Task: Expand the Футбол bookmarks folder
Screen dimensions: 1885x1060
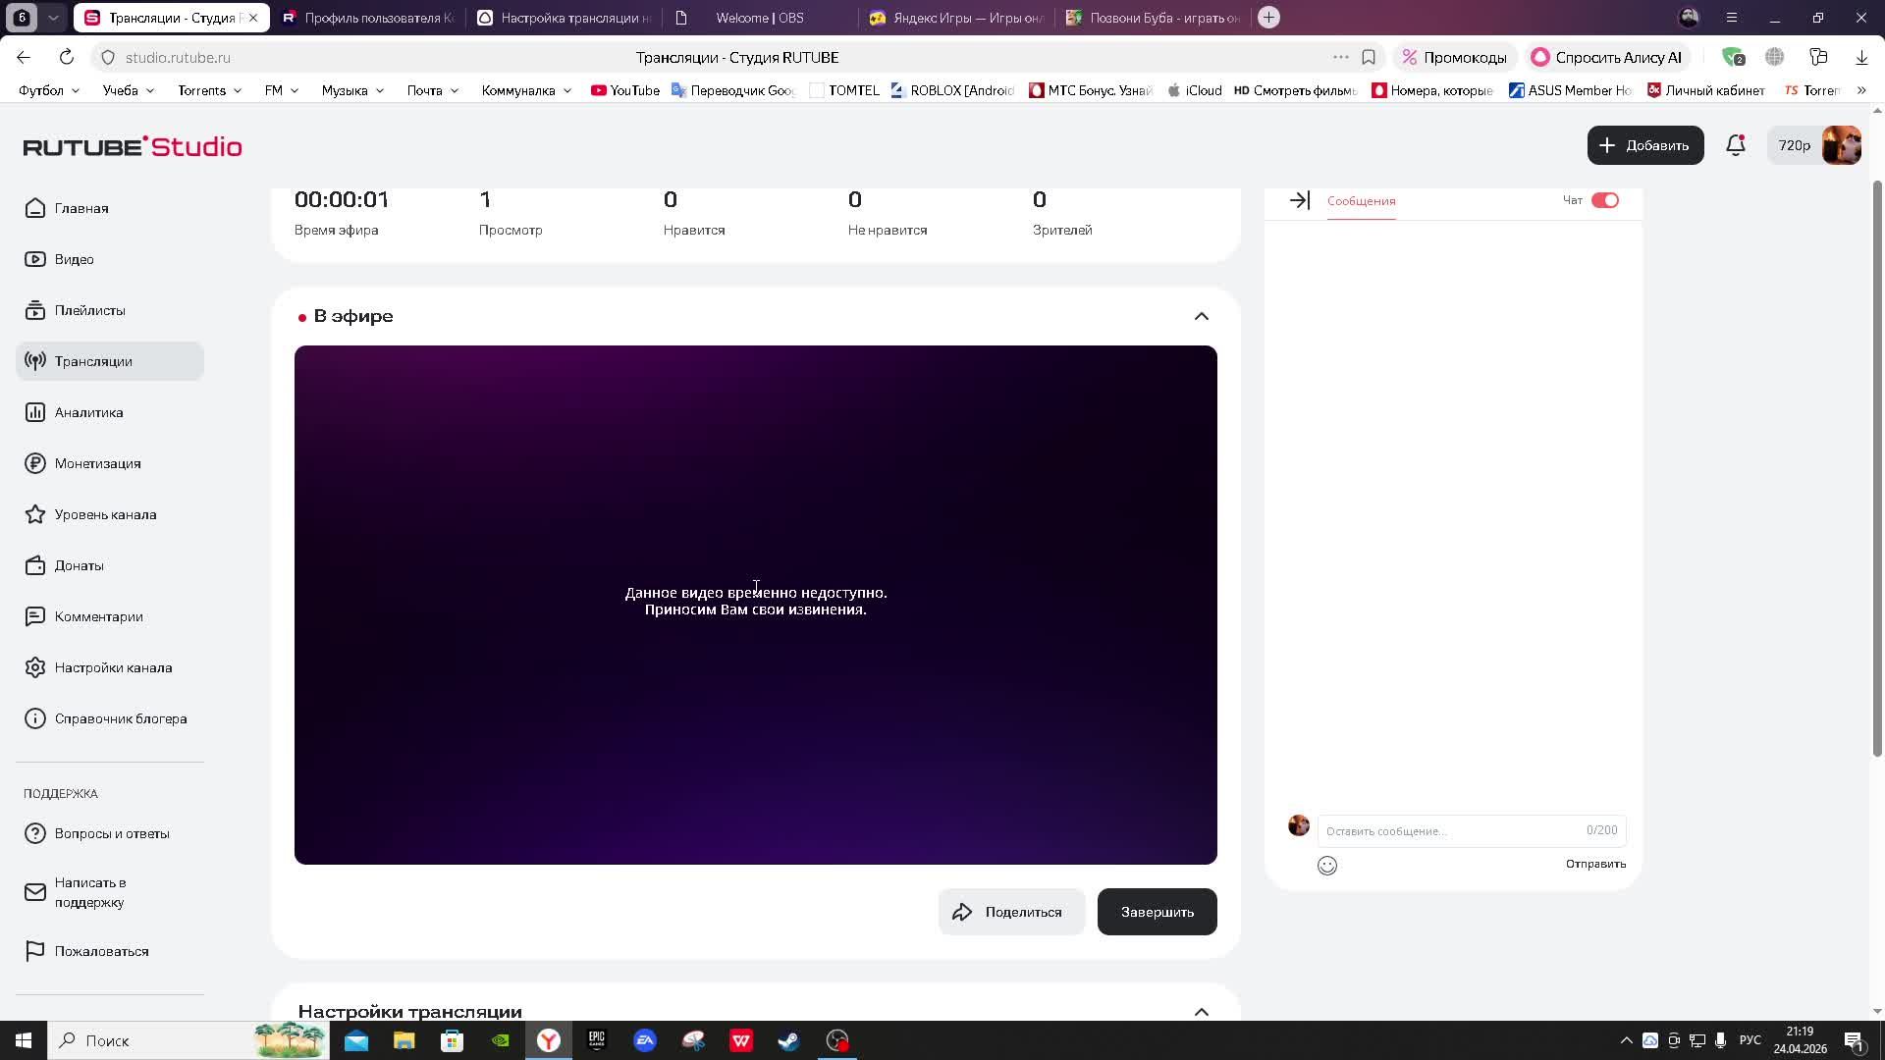Action: (49, 90)
